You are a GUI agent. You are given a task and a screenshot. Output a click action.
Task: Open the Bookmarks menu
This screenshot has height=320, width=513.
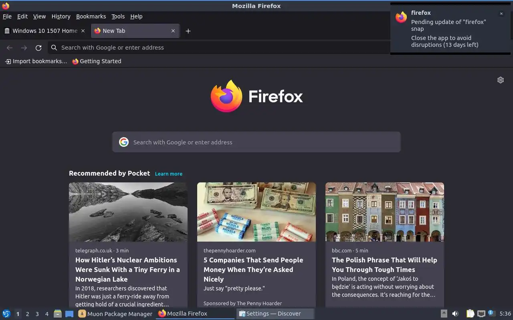click(91, 16)
